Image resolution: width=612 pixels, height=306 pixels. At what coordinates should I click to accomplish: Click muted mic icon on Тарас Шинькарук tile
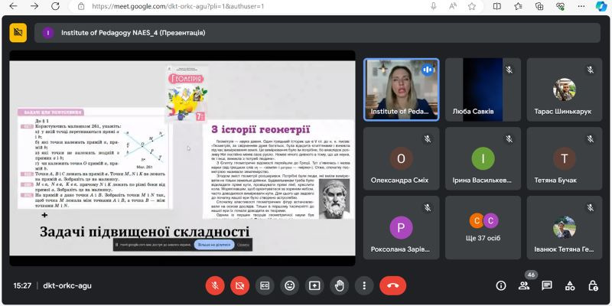pos(591,70)
